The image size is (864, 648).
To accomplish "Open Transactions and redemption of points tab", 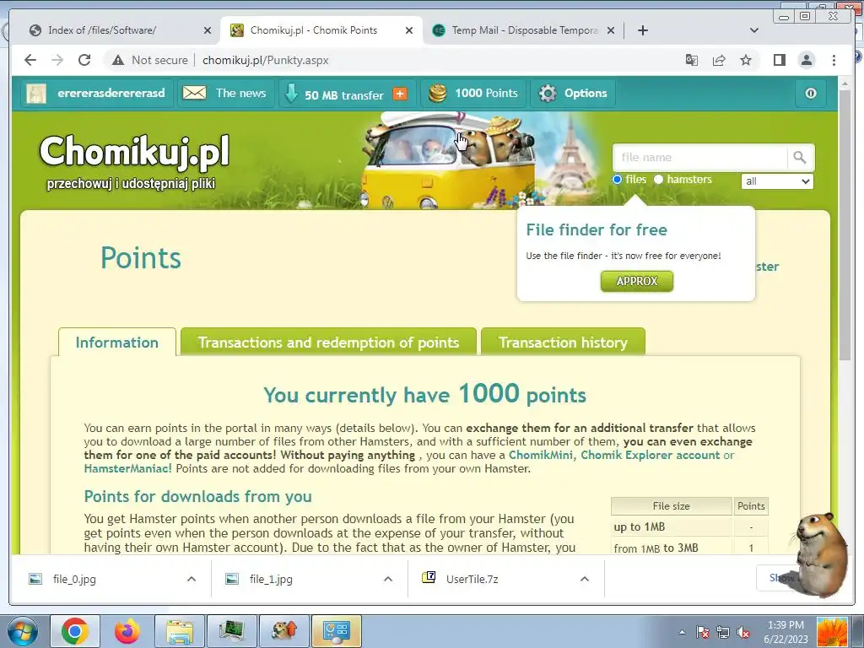I will pyautogui.click(x=328, y=343).
